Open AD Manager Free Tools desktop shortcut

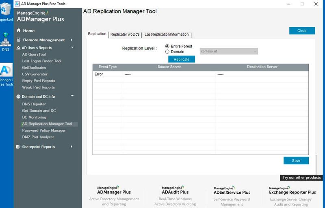tap(6, 73)
